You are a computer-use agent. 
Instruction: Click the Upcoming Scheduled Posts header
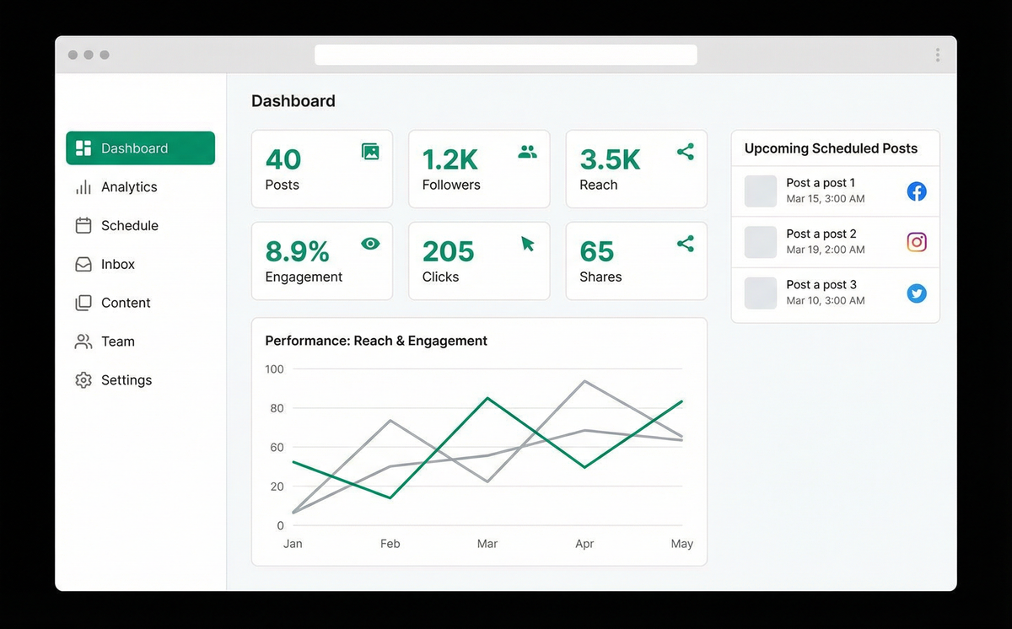click(831, 148)
